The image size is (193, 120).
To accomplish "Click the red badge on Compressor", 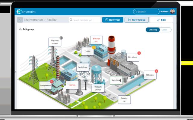I will (x=52, y=82).
